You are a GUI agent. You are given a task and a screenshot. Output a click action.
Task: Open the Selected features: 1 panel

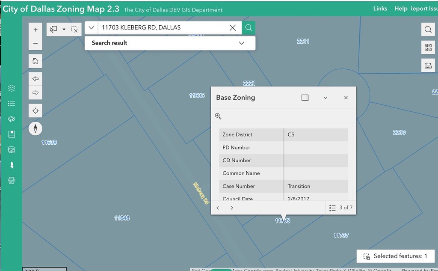tap(396, 256)
